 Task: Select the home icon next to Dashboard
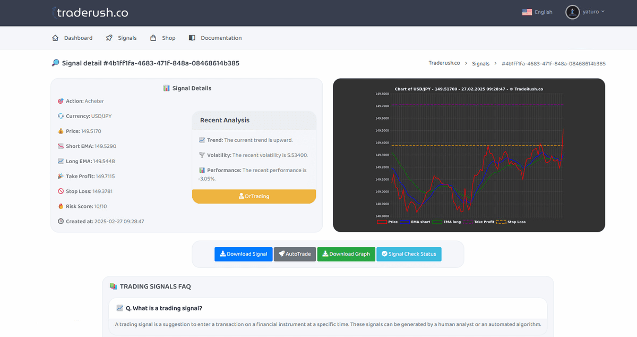pyautogui.click(x=55, y=38)
